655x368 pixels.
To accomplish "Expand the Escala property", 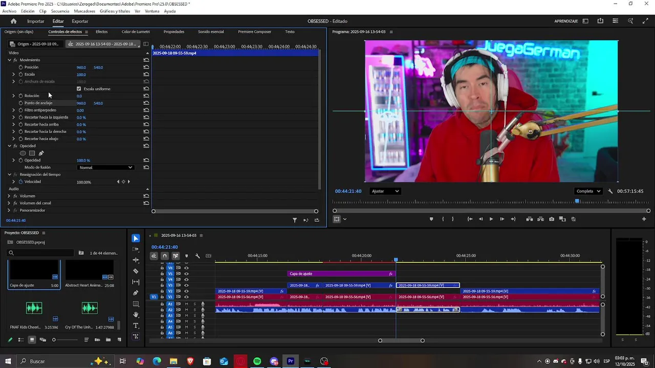I will (14, 74).
